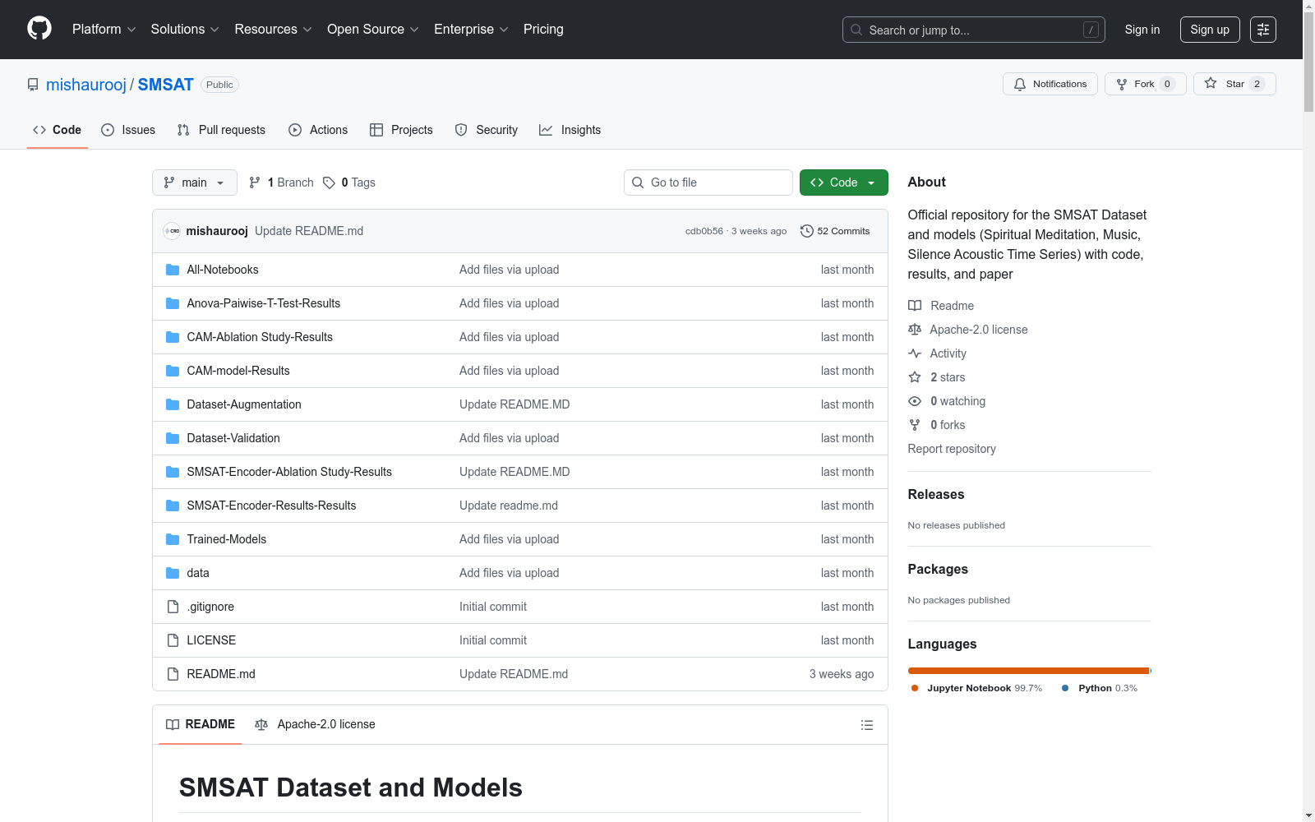Screen dimensions: 1315x822
Task: Switch to the Actions tab
Action: [318, 130]
